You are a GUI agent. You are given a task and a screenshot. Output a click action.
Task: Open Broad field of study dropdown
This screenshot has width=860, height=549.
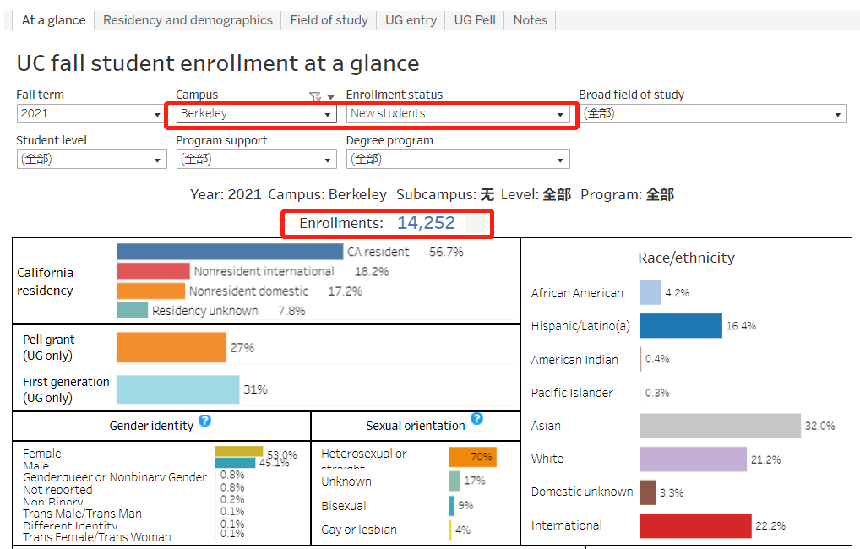point(713,114)
